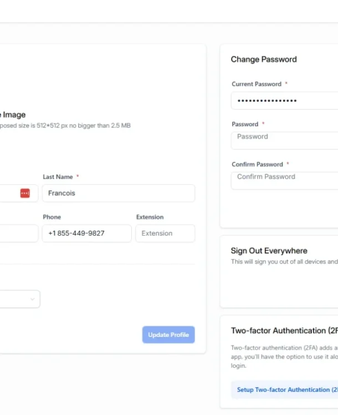
Task: Click the Current Password label text
Action: click(x=257, y=84)
